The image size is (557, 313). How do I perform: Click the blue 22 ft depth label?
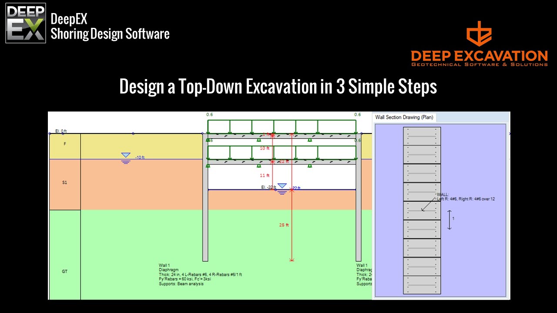pyautogui.click(x=296, y=188)
